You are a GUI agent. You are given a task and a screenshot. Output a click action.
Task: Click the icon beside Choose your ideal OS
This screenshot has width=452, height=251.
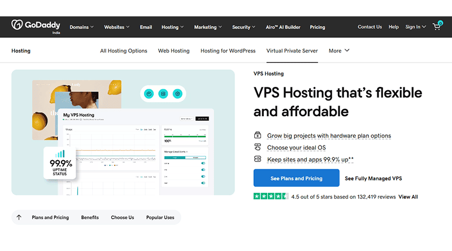(258, 147)
